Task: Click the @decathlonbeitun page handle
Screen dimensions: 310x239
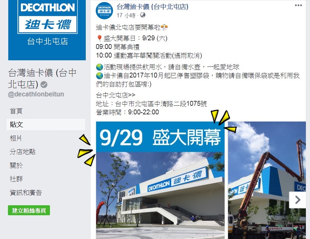Action: click(x=36, y=94)
